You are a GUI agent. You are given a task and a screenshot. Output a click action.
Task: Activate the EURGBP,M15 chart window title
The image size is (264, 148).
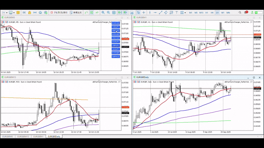click(x=10, y=77)
